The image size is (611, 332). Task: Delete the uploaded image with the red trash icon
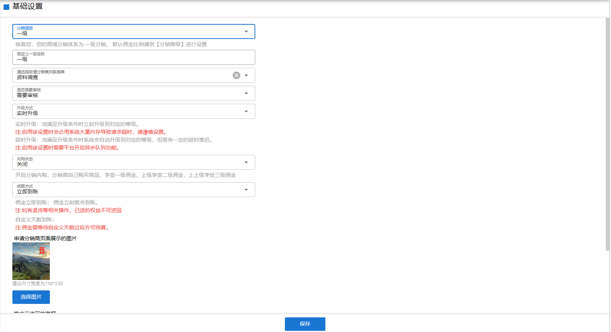[x=42, y=251]
